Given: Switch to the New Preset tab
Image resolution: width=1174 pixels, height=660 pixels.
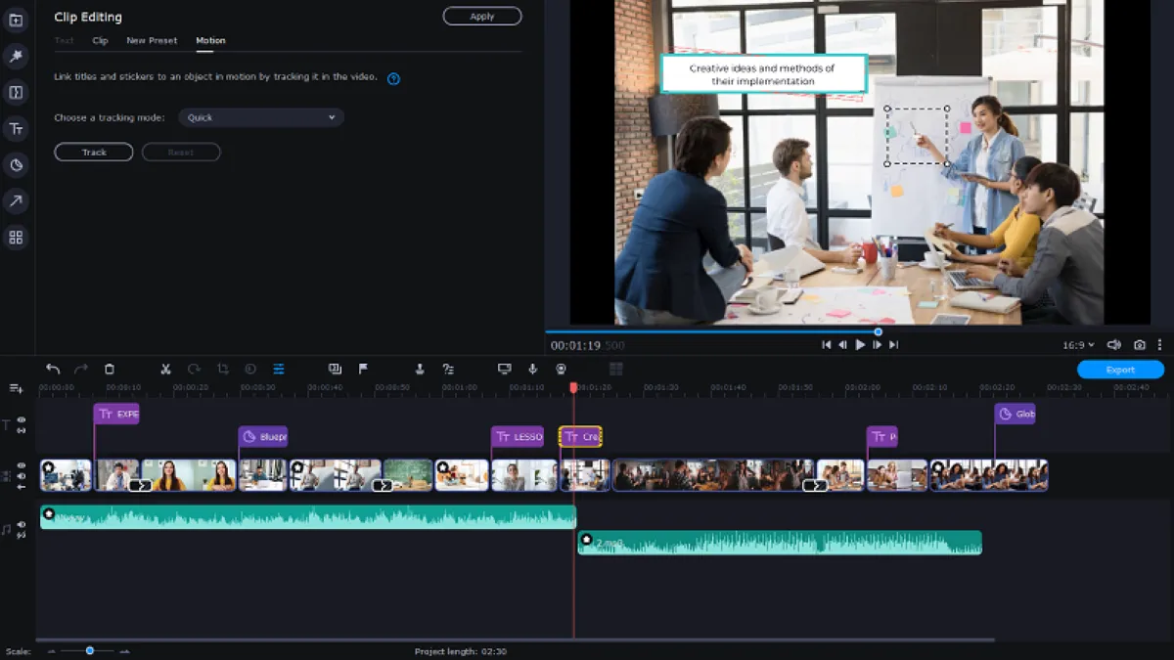Looking at the screenshot, I should (x=152, y=41).
